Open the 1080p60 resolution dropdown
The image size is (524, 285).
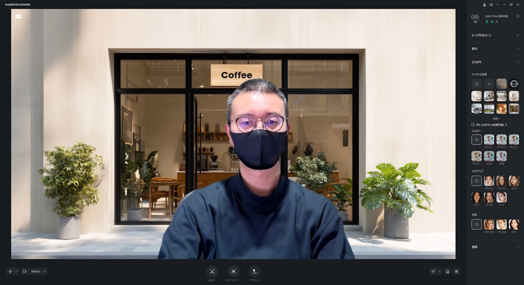coord(35,272)
